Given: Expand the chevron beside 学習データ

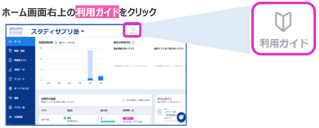Looking at the screenshot, I should pos(32,69).
